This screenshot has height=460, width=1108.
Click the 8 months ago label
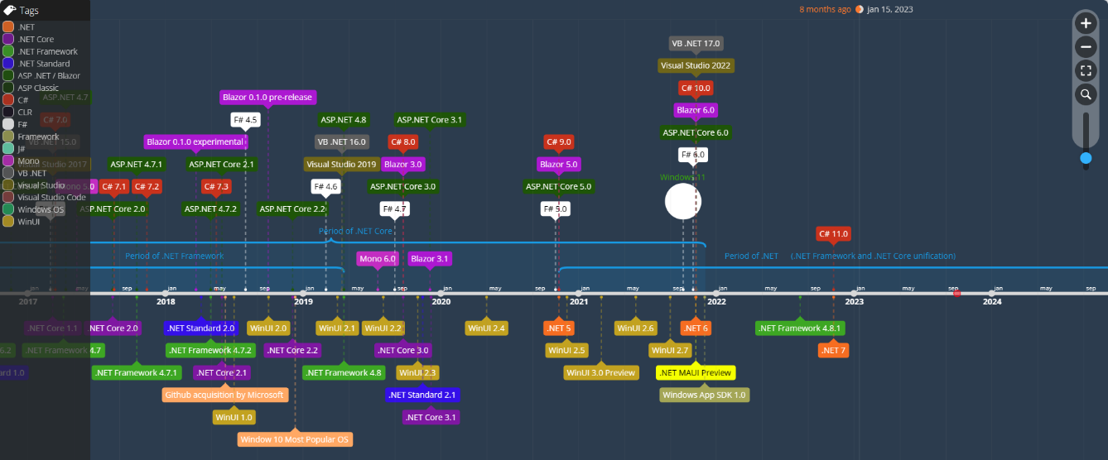pos(825,9)
